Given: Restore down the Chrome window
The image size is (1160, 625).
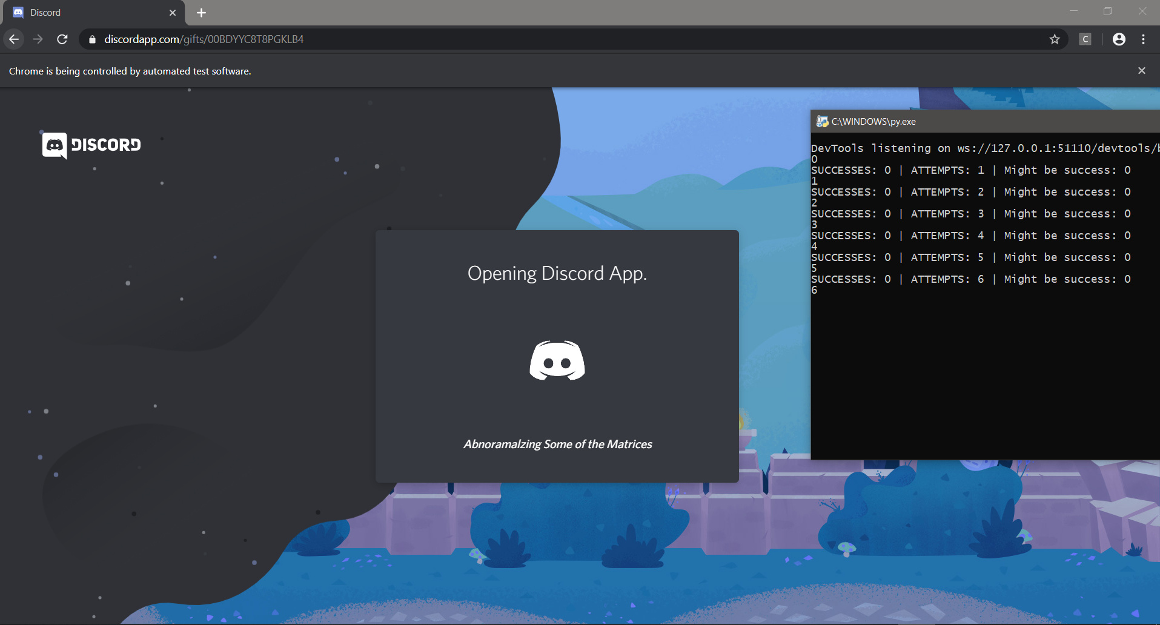Looking at the screenshot, I should [1107, 12].
